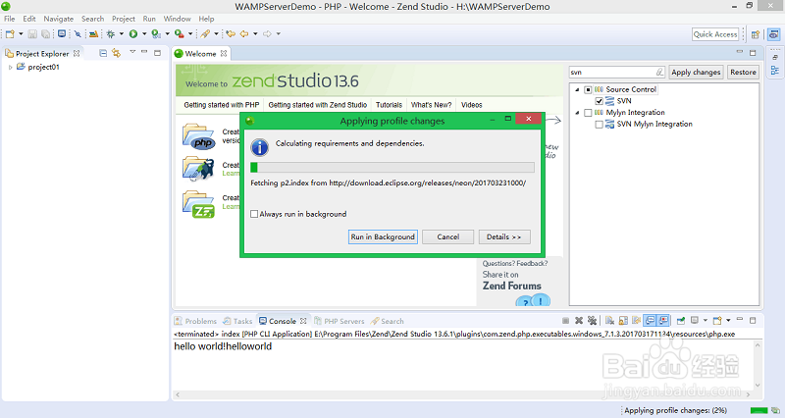The width and height of the screenshot is (785, 418).
Task: Open the Project Explorer View Menu triangle
Action: pos(132,52)
